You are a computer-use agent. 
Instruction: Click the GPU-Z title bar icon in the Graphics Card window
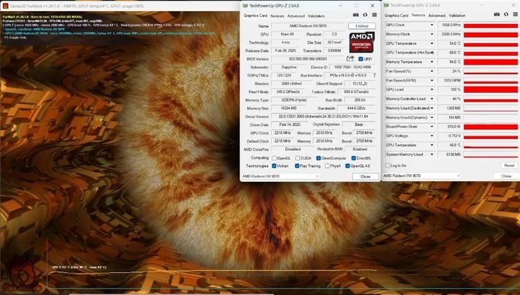[245, 6]
